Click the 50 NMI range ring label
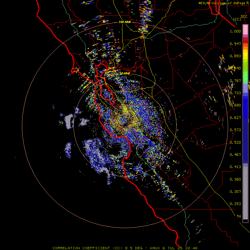This screenshot has height=250, width=250. tap(125, 74)
